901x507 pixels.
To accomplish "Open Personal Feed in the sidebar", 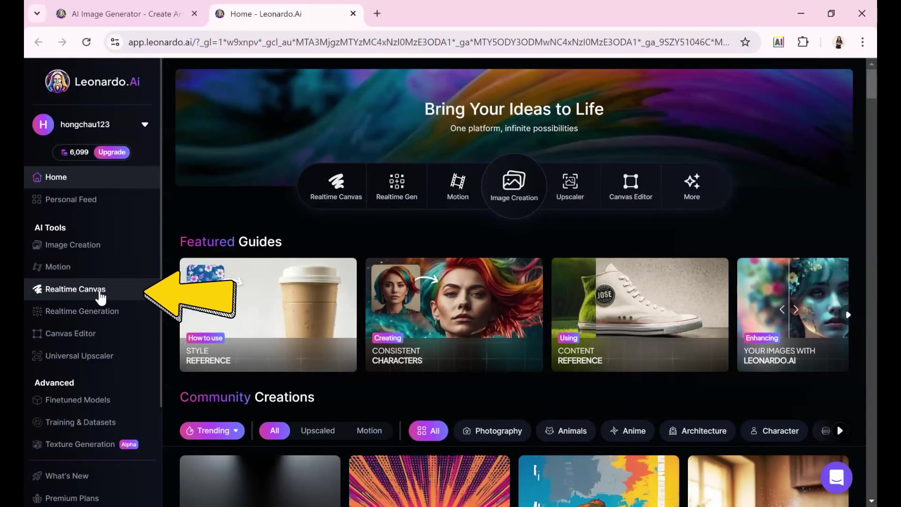I will click(92, 200).
